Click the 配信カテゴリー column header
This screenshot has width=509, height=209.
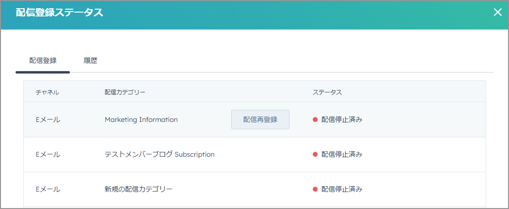tap(125, 92)
